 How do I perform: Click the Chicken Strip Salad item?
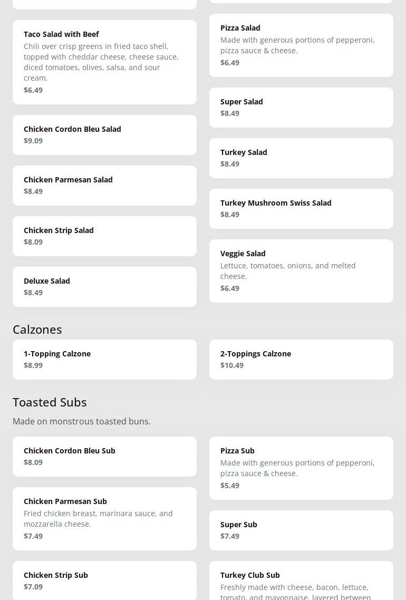[104, 236]
